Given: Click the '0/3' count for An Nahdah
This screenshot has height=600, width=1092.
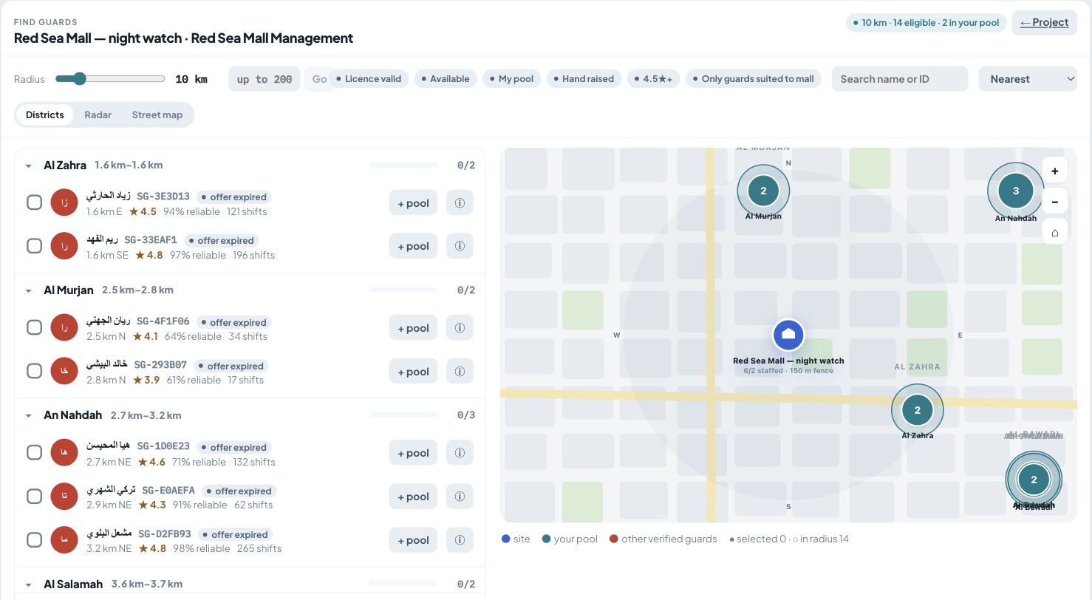Looking at the screenshot, I should pyautogui.click(x=466, y=415).
